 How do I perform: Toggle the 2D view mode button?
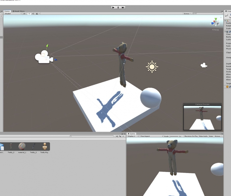pyautogui.click(x=24, y=14)
